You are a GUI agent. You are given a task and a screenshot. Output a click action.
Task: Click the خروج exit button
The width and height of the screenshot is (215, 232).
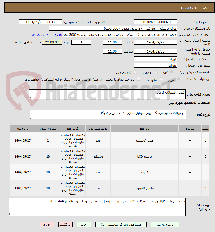pyautogui.click(x=47, y=224)
